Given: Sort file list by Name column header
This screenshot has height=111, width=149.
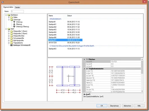Looking at the screenshot, I should 51,16.
